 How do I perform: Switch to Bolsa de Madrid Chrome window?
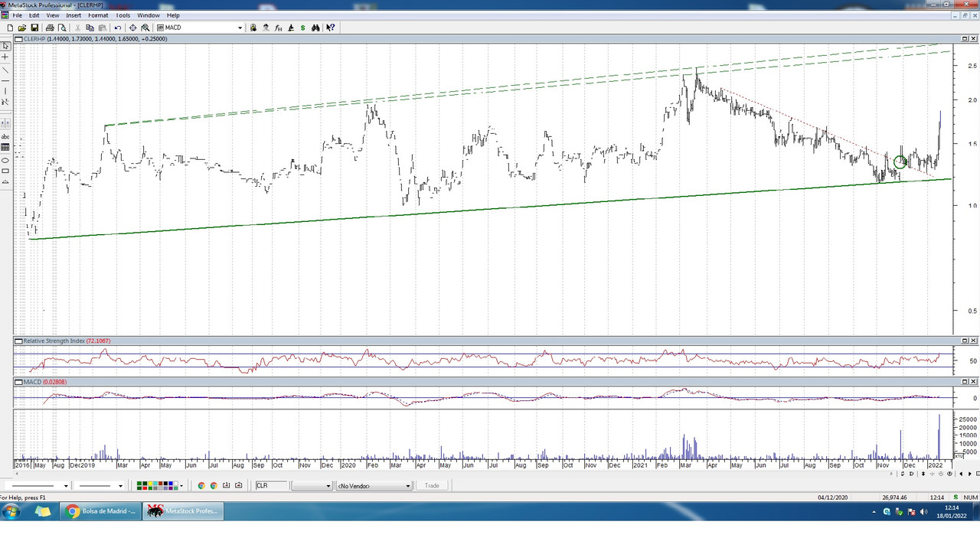[x=102, y=511]
